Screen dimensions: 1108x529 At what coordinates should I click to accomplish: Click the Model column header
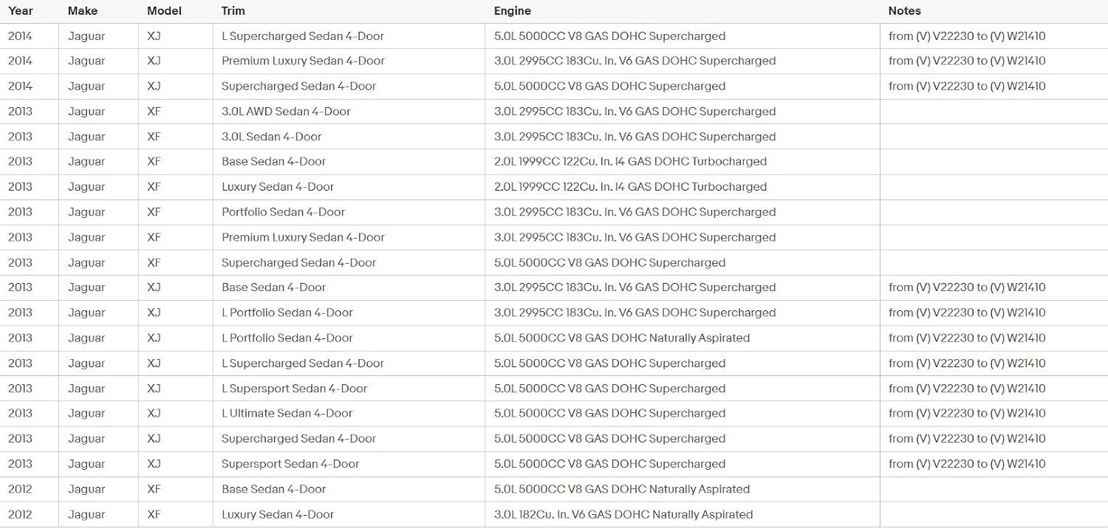tap(164, 11)
